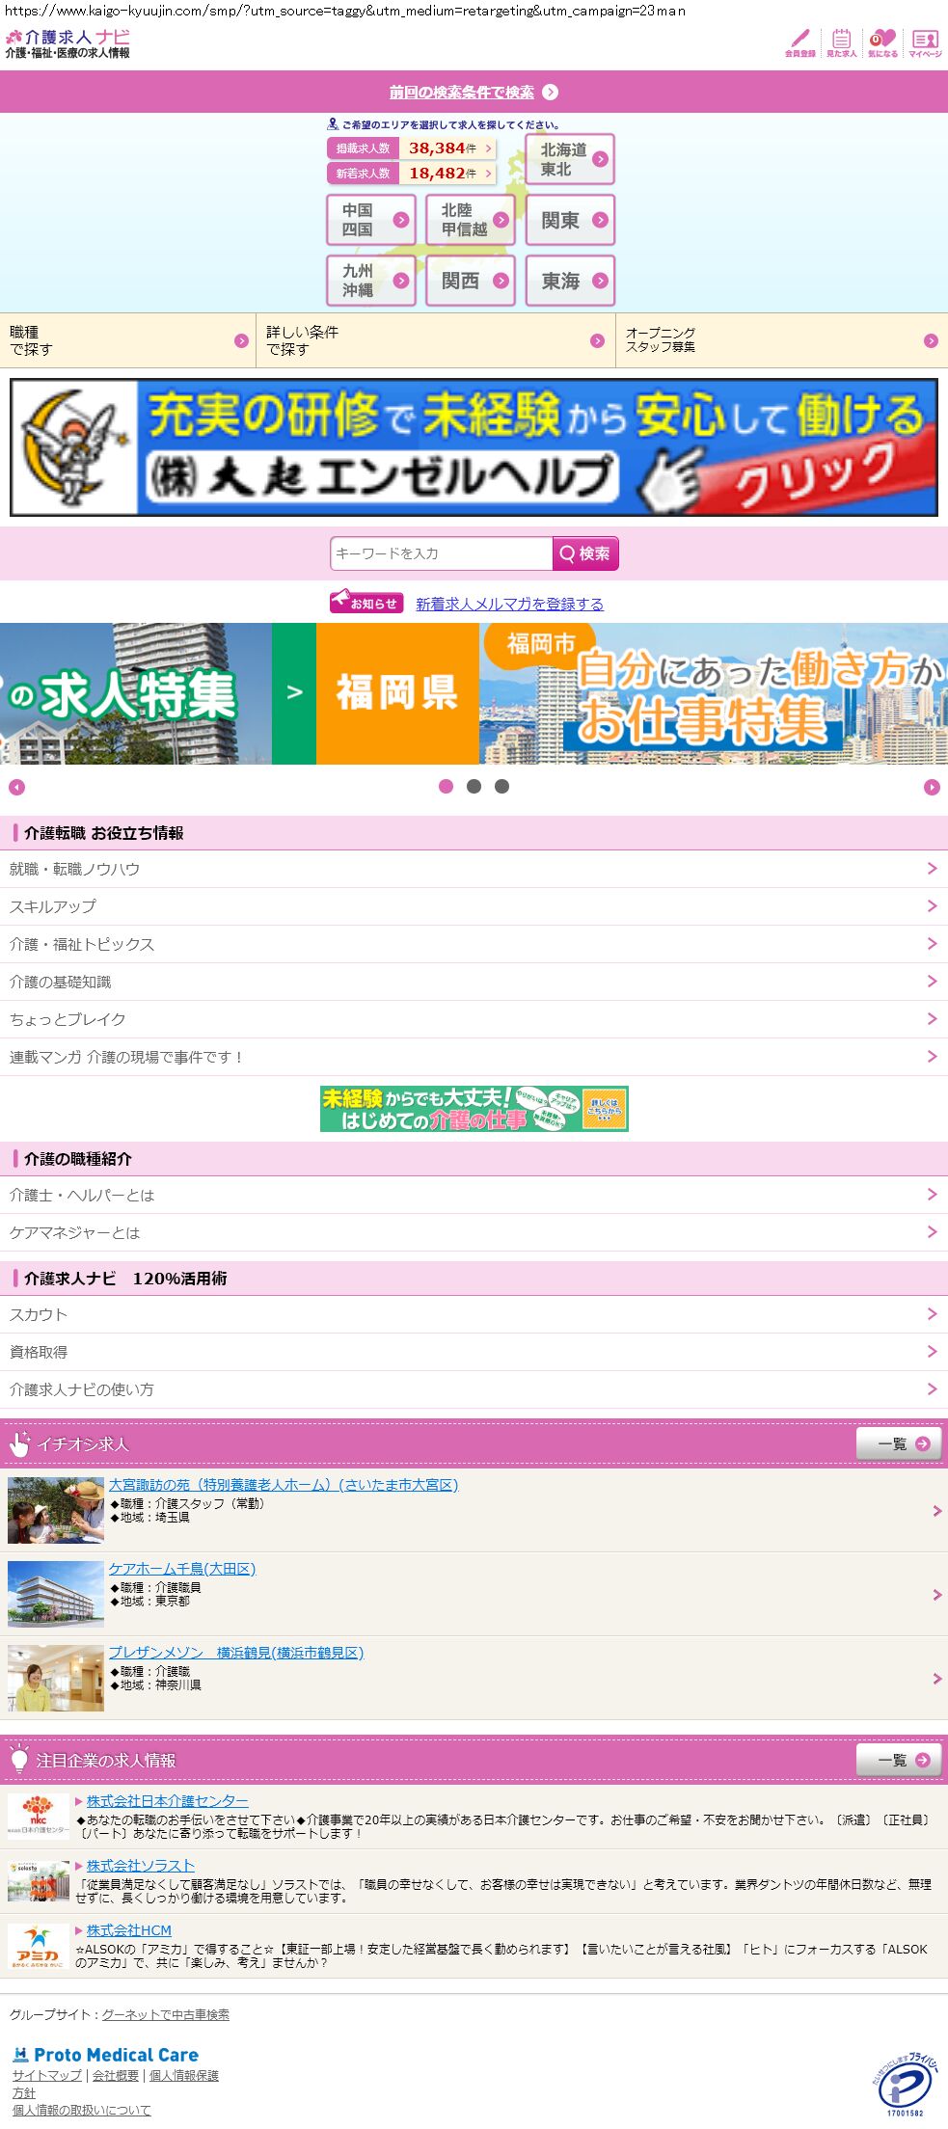Focus the キーワードを入力 search field
The height and width of the screenshot is (2129, 948).
click(441, 553)
